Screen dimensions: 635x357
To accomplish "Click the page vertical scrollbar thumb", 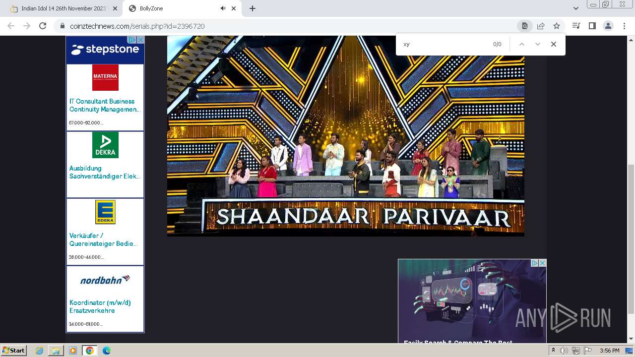I will pyautogui.click(x=631, y=239).
